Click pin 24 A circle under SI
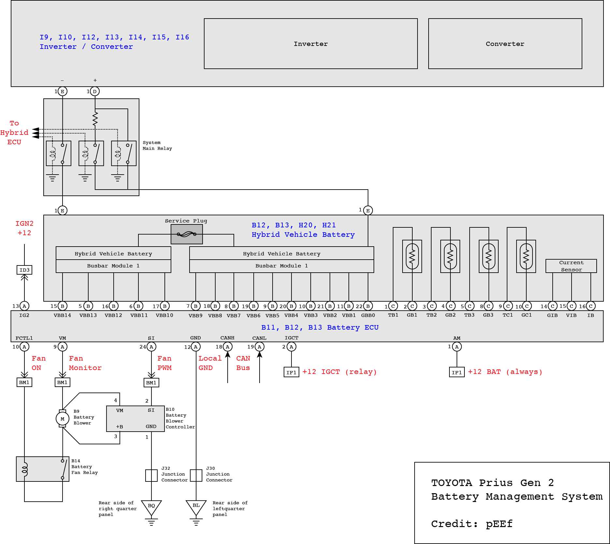The height and width of the screenshot is (544, 610). (151, 347)
